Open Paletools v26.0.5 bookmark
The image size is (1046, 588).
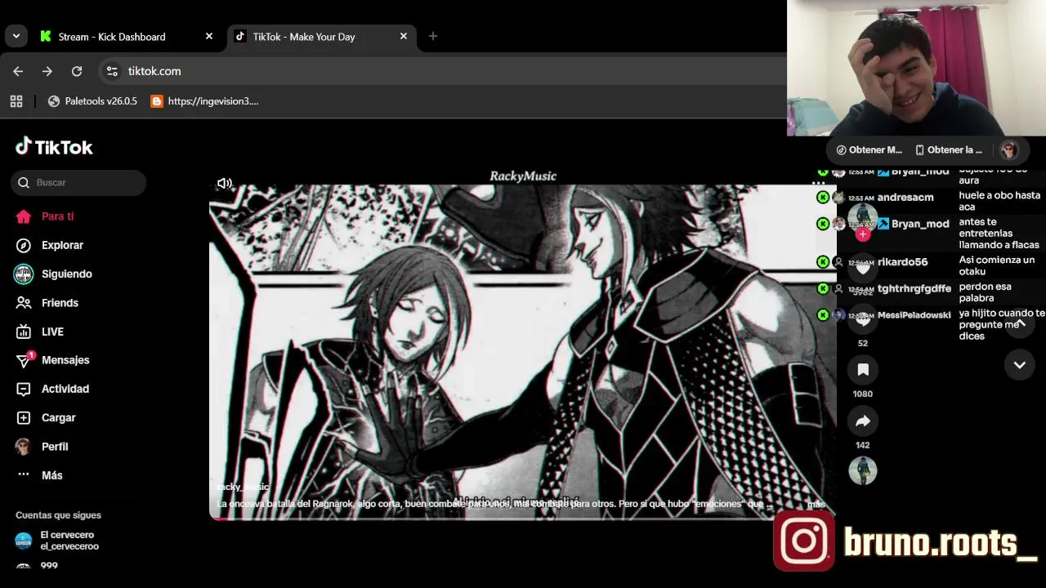click(92, 101)
